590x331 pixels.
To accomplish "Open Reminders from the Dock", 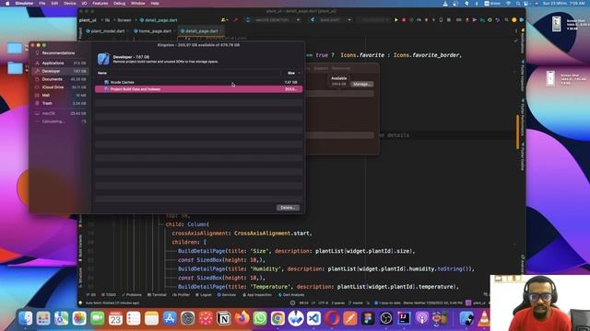I will [134, 319].
